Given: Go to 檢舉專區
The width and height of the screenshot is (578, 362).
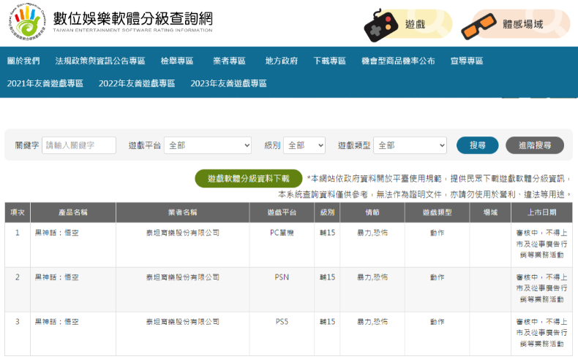Looking at the screenshot, I should point(177,61).
